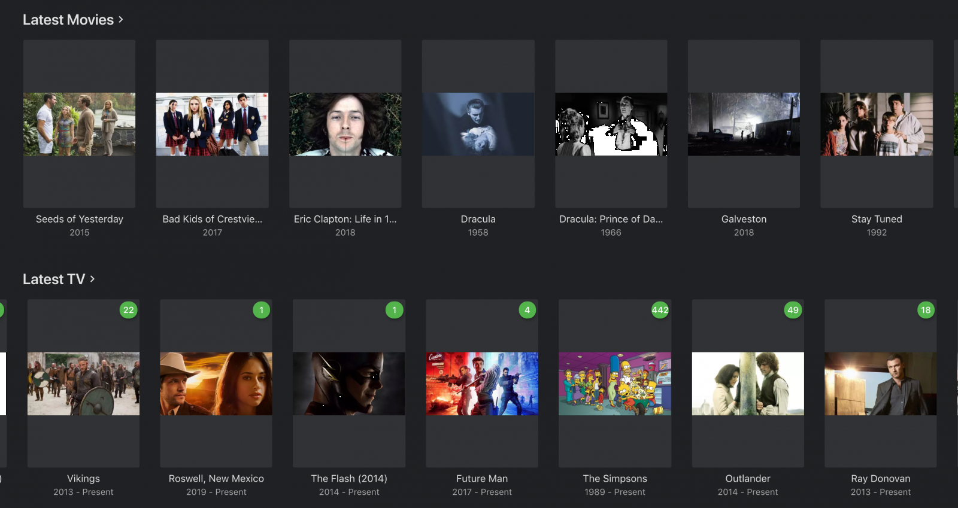The height and width of the screenshot is (508, 958).
Task: Select the Bad Kids of Crestvie... title
Action: pyautogui.click(x=213, y=219)
